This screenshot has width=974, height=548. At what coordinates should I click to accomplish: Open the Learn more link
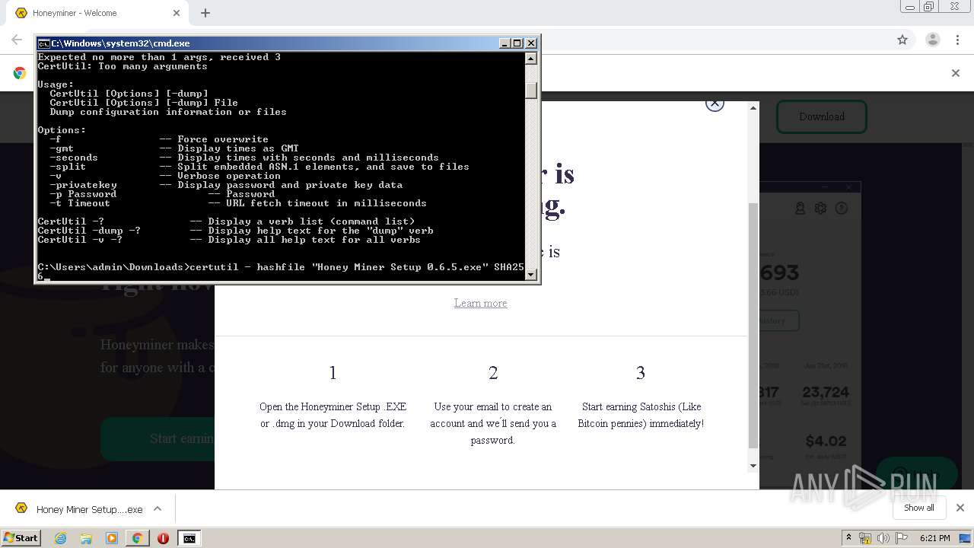point(480,303)
